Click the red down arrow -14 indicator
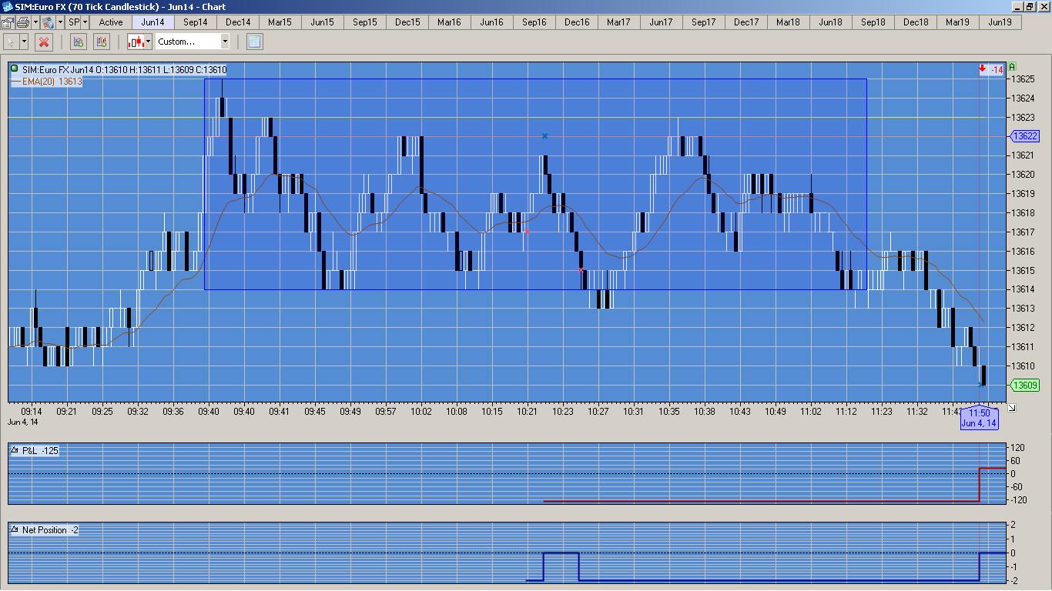This screenshot has height=591, width=1052. pyautogui.click(x=990, y=70)
